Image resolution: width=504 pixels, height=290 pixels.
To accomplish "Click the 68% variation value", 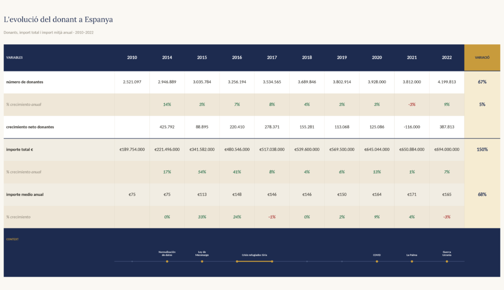I will pyautogui.click(x=482, y=194).
